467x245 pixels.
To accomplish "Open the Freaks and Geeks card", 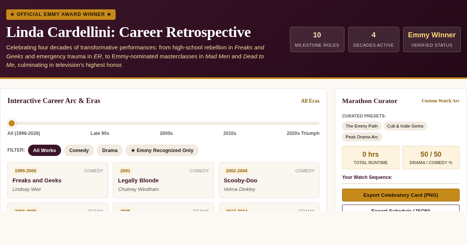I will pyautogui.click(x=58, y=180).
